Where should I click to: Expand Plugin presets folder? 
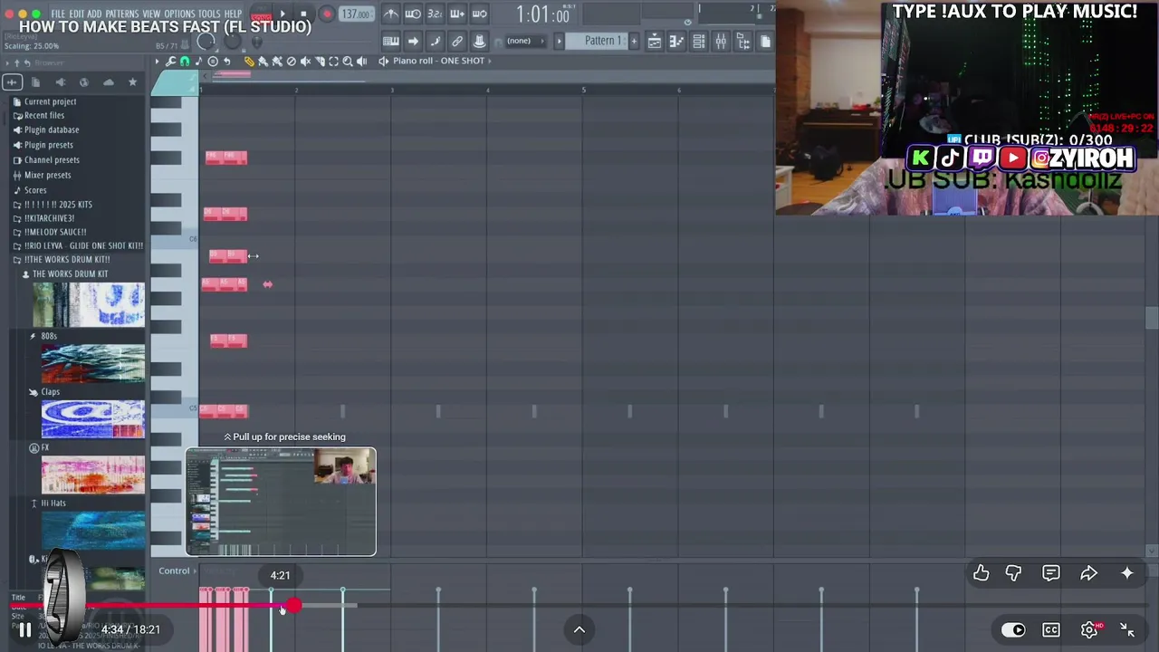point(48,145)
